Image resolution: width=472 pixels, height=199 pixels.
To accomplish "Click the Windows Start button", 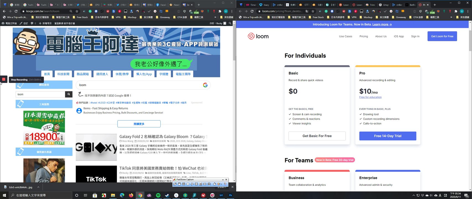I will [4, 195].
